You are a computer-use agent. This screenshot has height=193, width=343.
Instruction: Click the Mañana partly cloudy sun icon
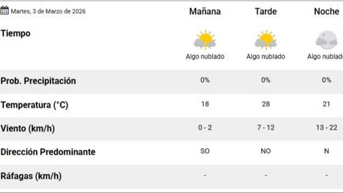[205, 40]
